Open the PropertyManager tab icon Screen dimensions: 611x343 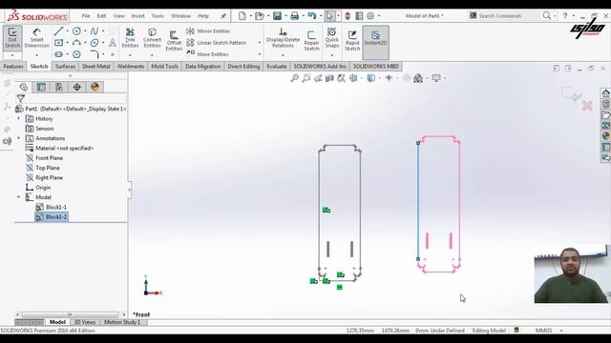(41, 87)
